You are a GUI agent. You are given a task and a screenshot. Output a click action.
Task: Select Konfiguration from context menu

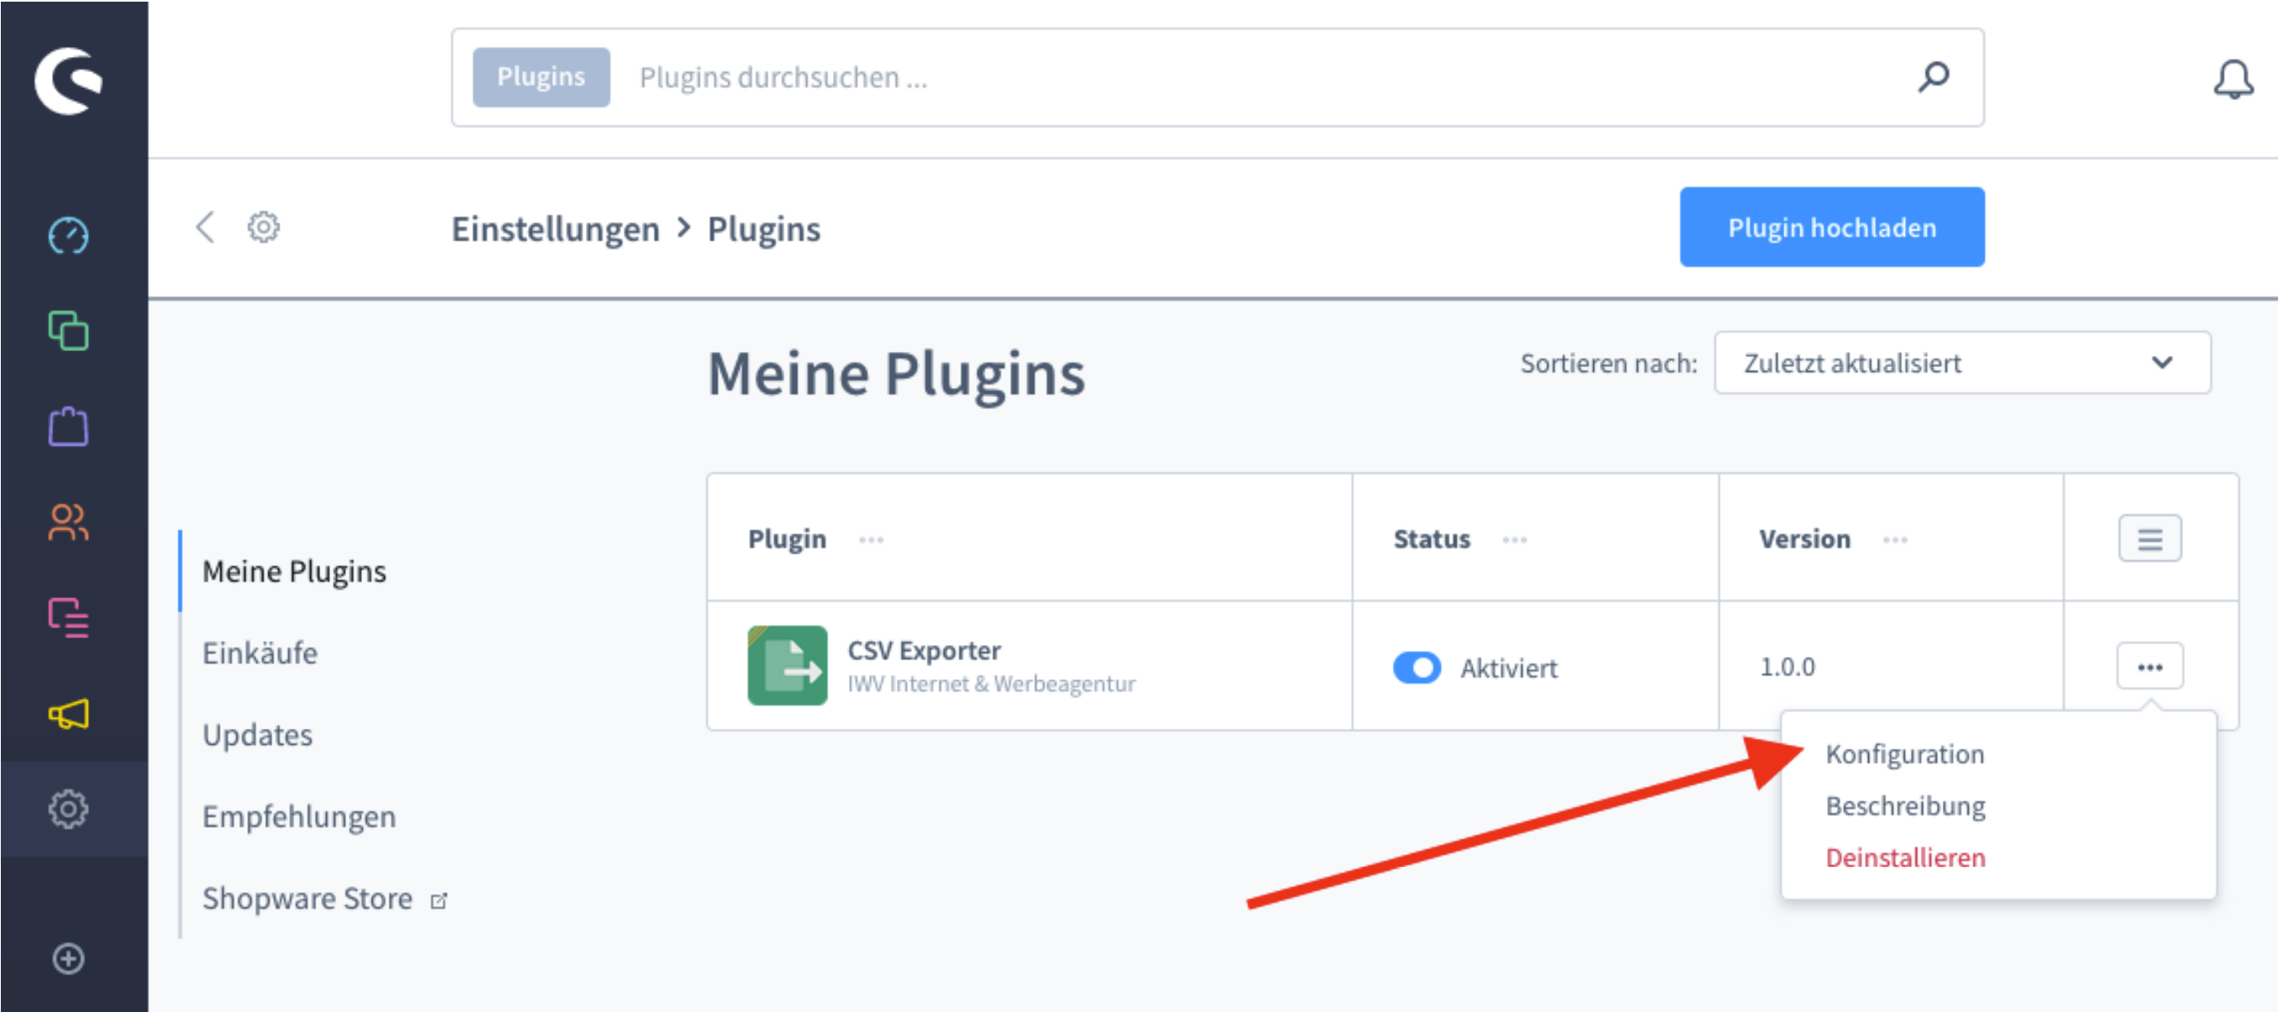(1904, 754)
